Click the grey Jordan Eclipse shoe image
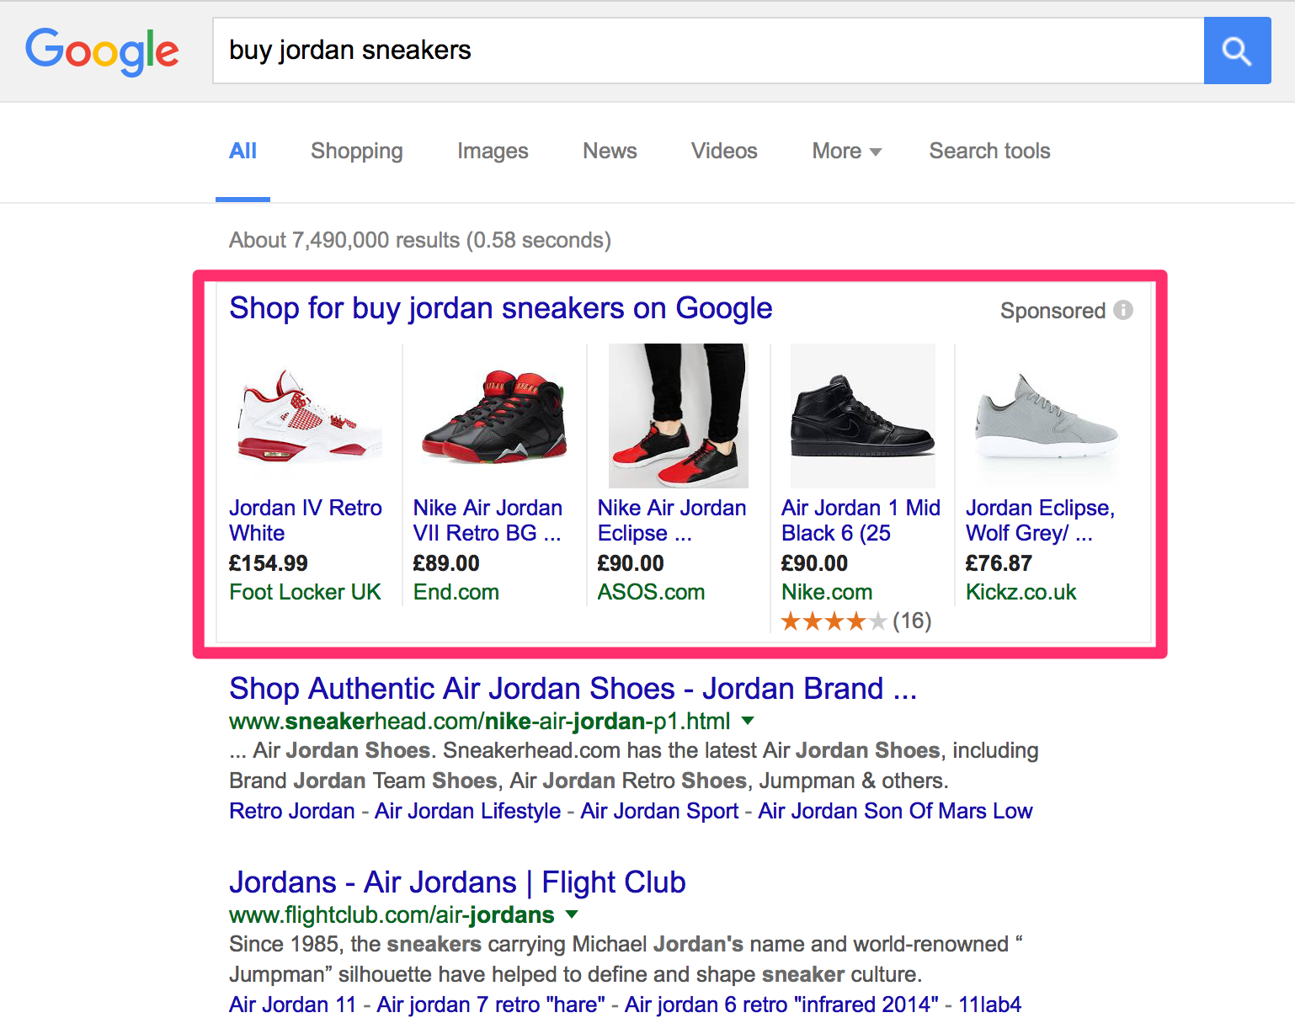1295x1034 pixels. [x=1047, y=416]
